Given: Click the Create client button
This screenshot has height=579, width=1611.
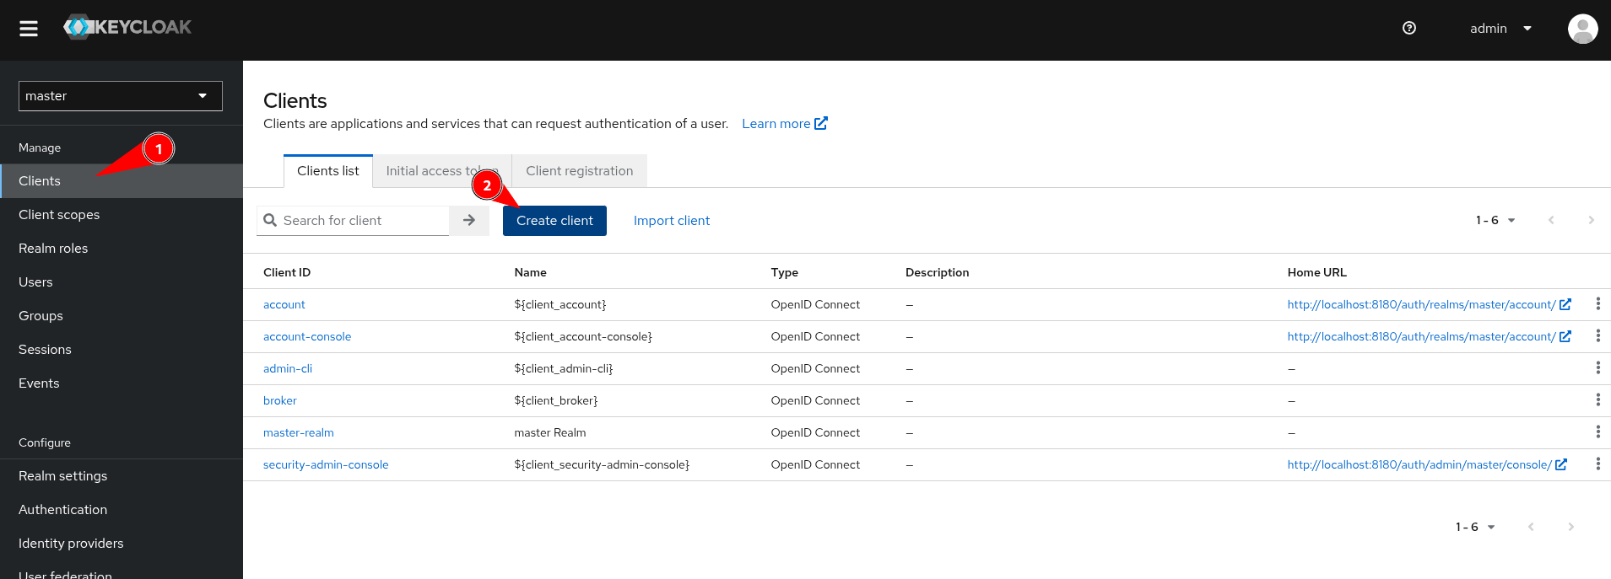Looking at the screenshot, I should [554, 221].
